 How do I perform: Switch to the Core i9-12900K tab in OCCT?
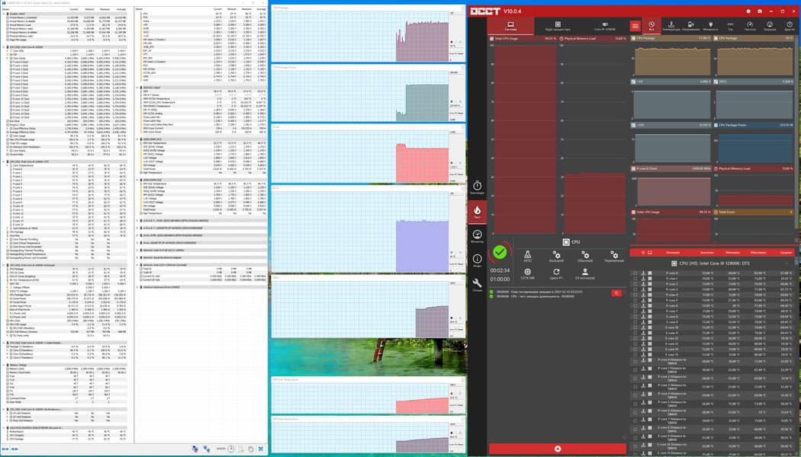pyautogui.click(x=604, y=26)
